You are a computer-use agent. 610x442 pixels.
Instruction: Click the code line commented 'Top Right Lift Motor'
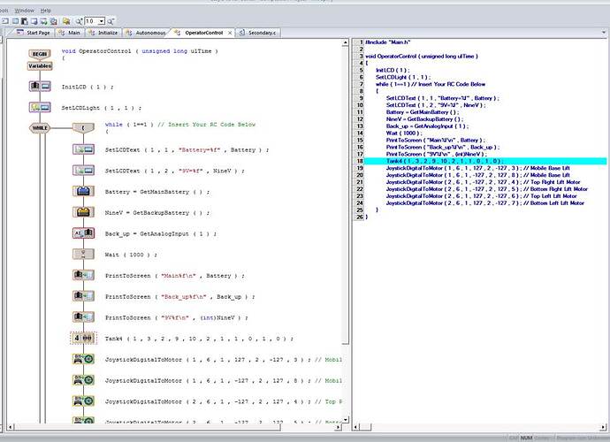tap(483, 182)
